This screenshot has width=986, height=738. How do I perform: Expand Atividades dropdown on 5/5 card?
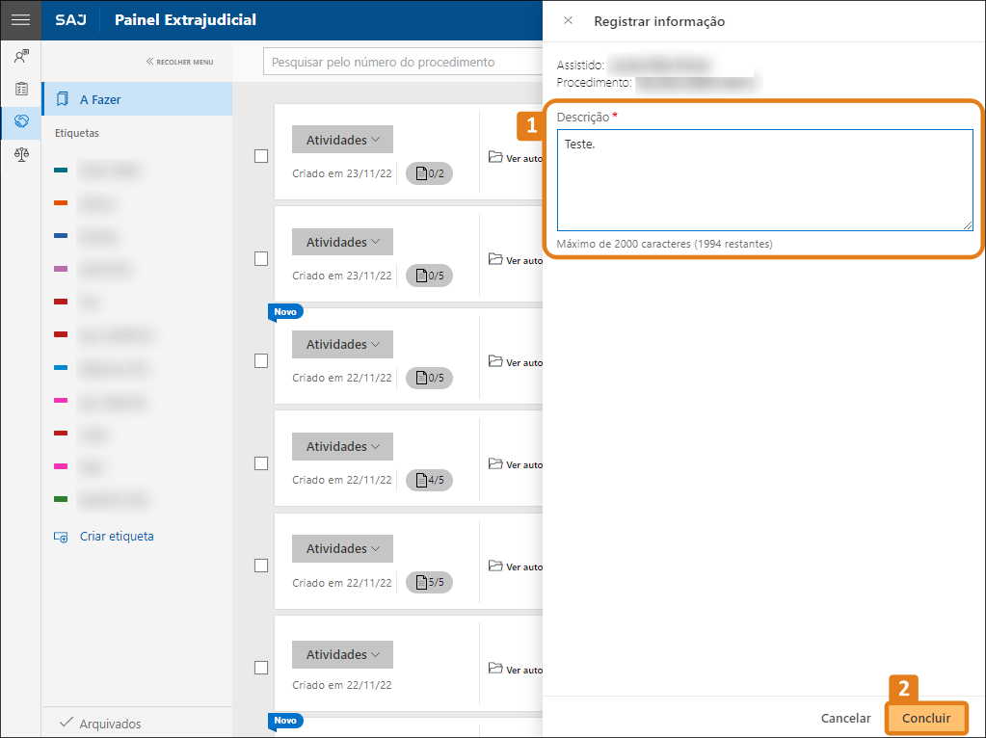(x=342, y=549)
